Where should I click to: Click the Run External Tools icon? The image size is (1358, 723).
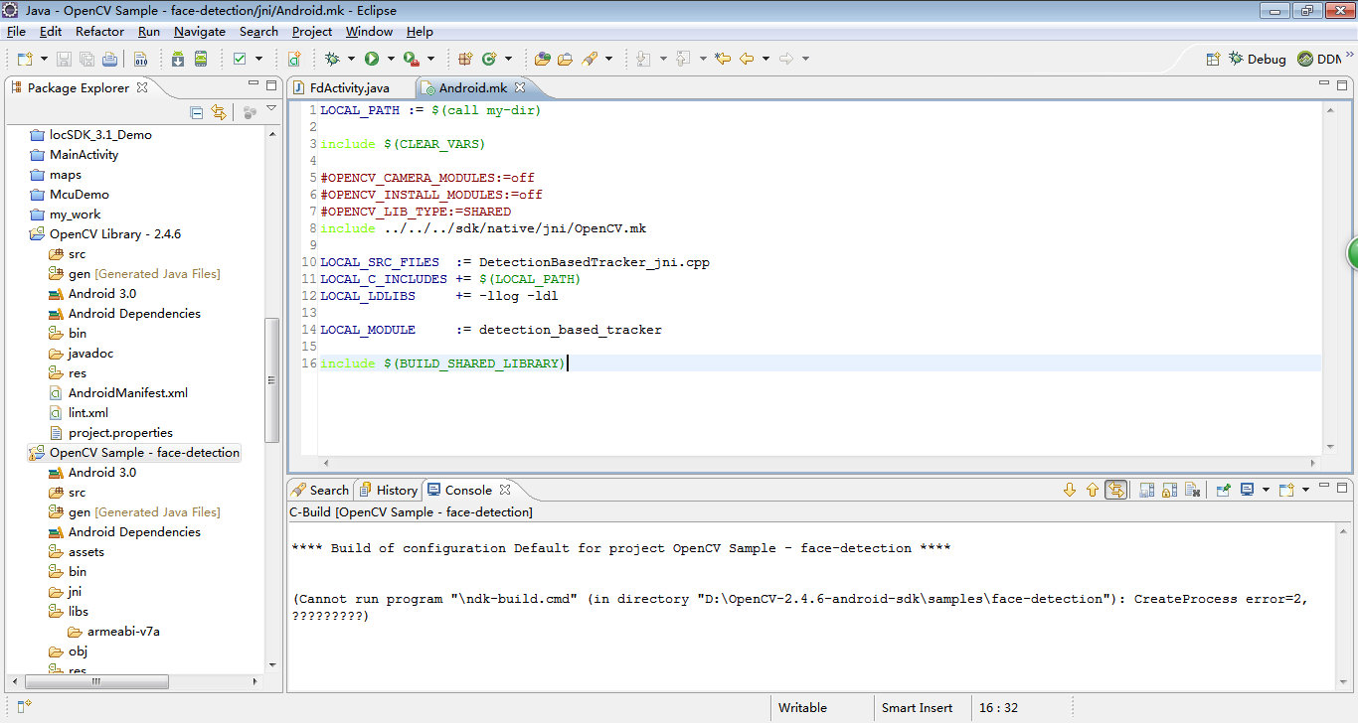pyautogui.click(x=412, y=59)
